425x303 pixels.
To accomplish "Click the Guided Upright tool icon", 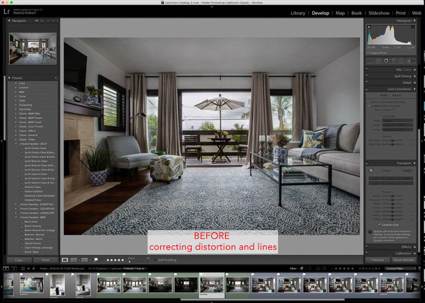I will pos(371,171).
